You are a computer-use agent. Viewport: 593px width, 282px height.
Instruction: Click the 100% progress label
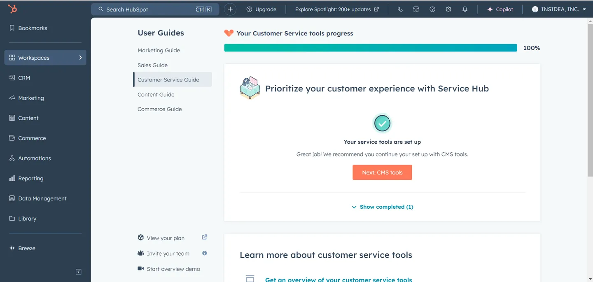532,48
